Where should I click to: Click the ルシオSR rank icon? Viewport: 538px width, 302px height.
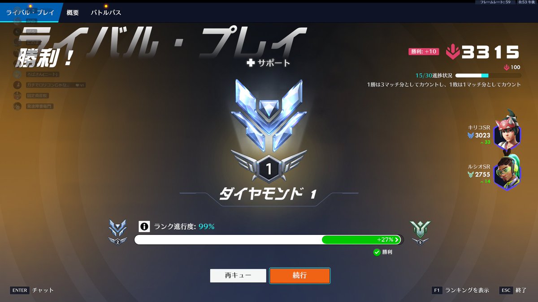[x=470, y=174]
